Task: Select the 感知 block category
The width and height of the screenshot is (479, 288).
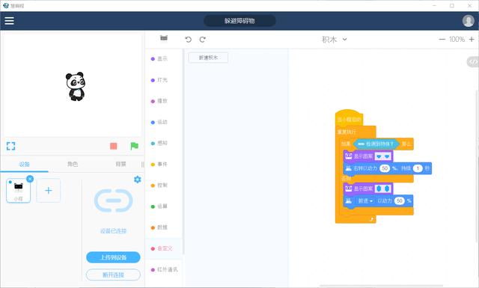Action: pyautogui.click(x=159, y=143)
